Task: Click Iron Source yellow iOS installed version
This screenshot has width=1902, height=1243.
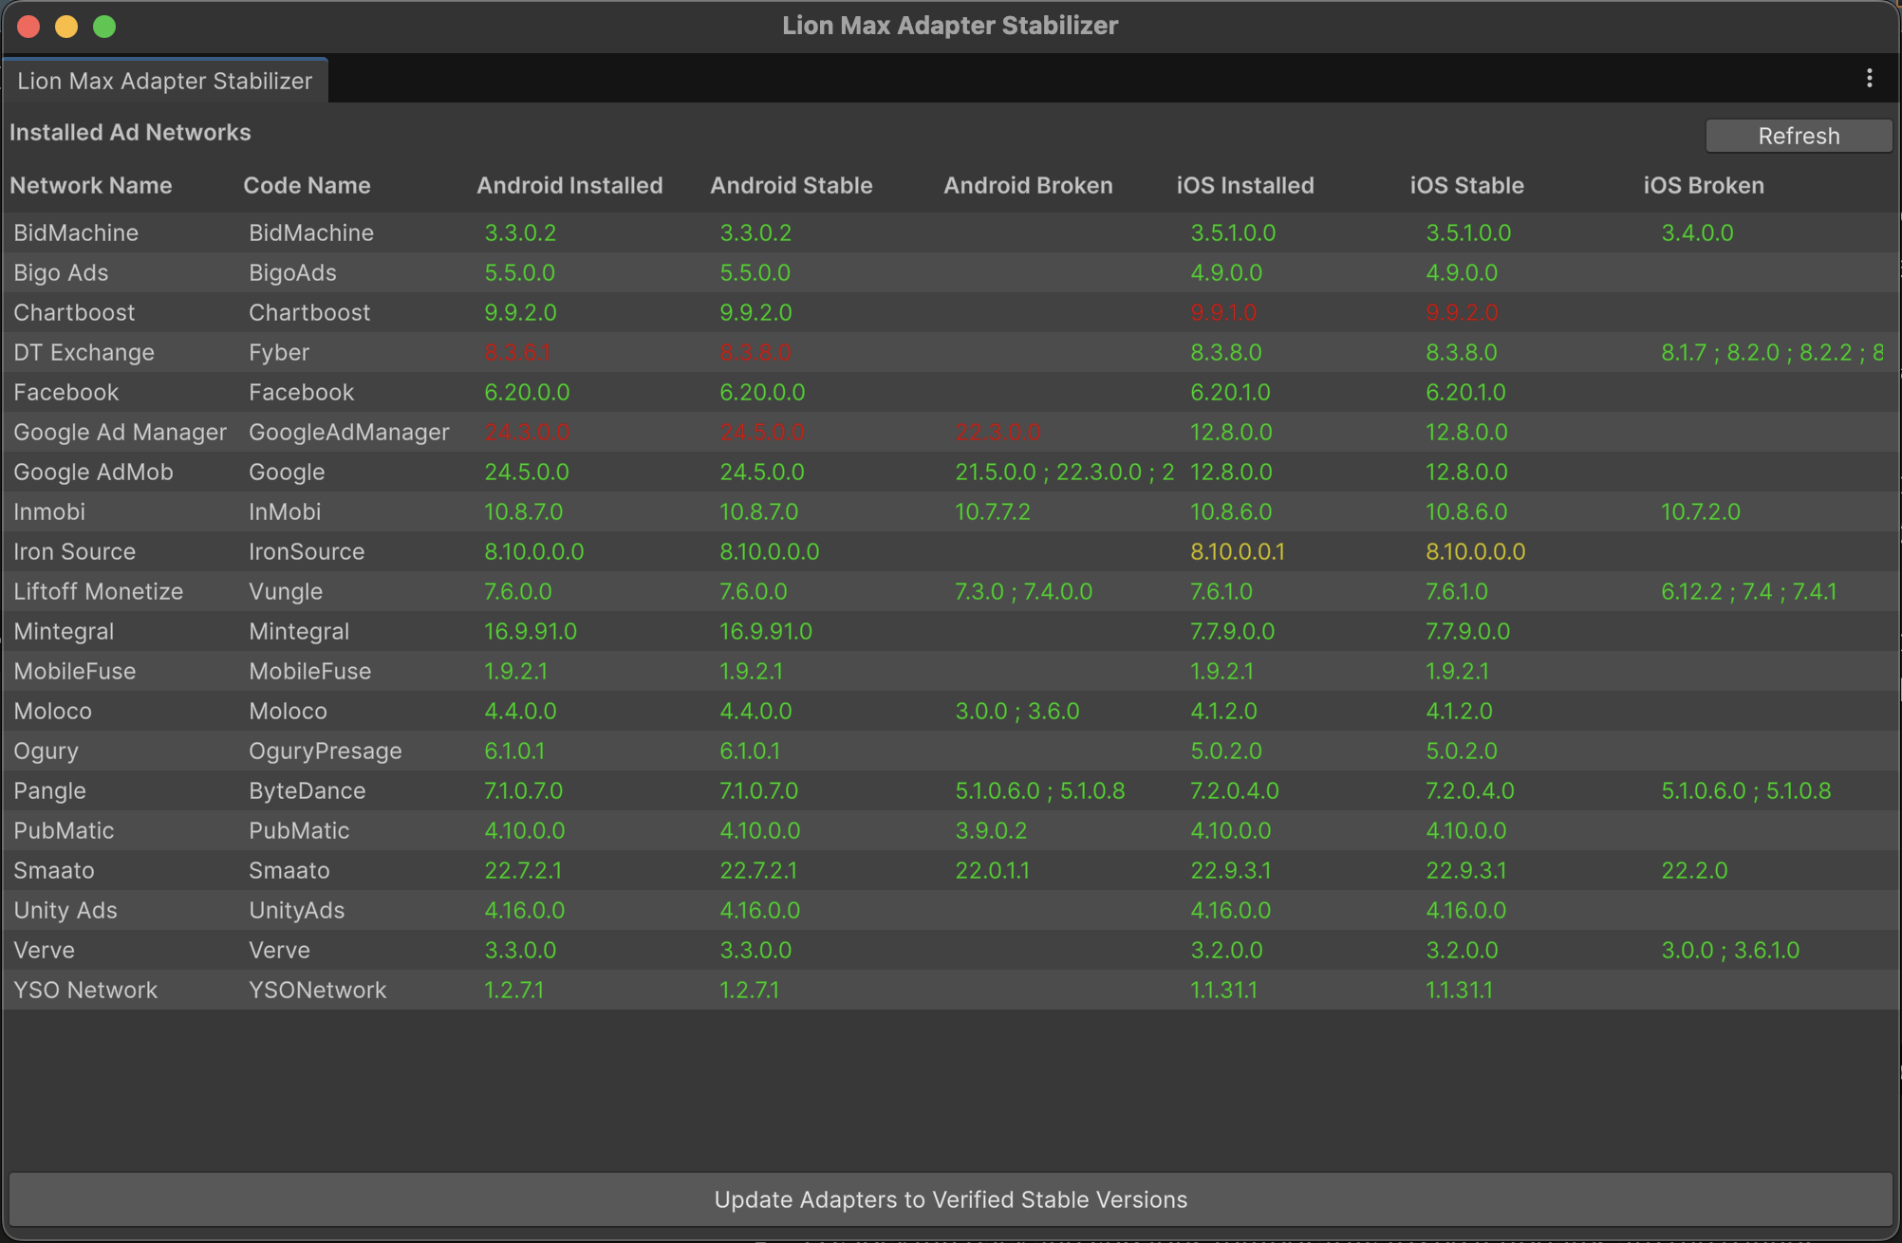Action: click(x=1237, y=552)
